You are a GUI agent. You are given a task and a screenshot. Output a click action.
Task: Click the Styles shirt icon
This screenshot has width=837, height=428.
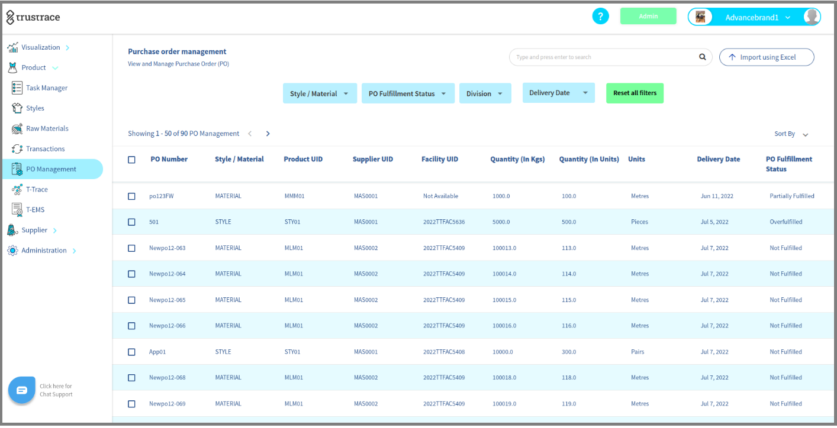pyautogui.click(x=17, y=108)
